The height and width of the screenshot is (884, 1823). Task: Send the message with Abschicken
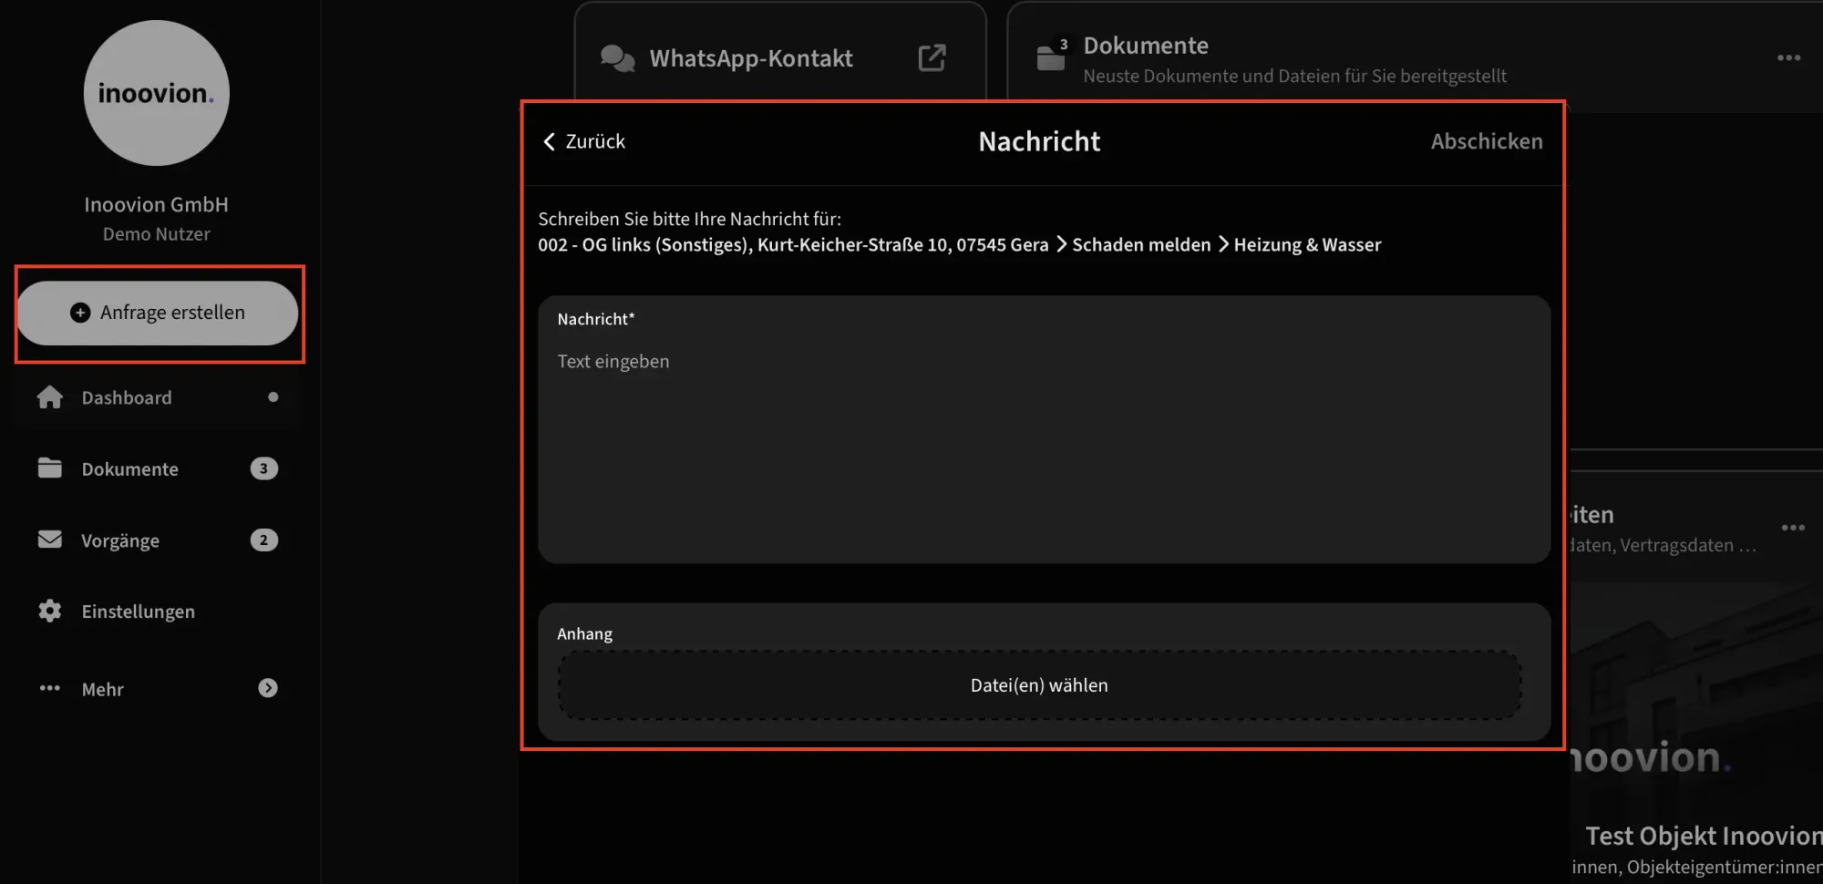(x=1487, y=141)
